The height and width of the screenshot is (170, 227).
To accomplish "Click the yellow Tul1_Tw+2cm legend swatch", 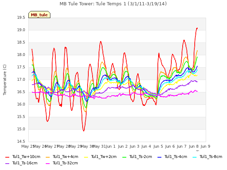I will pos(86,157).
